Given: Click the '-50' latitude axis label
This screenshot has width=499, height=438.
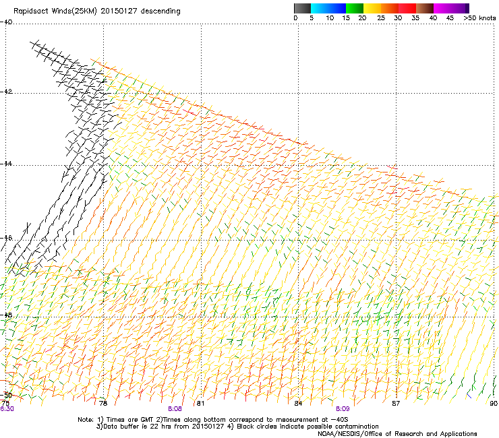Looking at the screenshot, I should pyautogui.click(x=6, y=395).
